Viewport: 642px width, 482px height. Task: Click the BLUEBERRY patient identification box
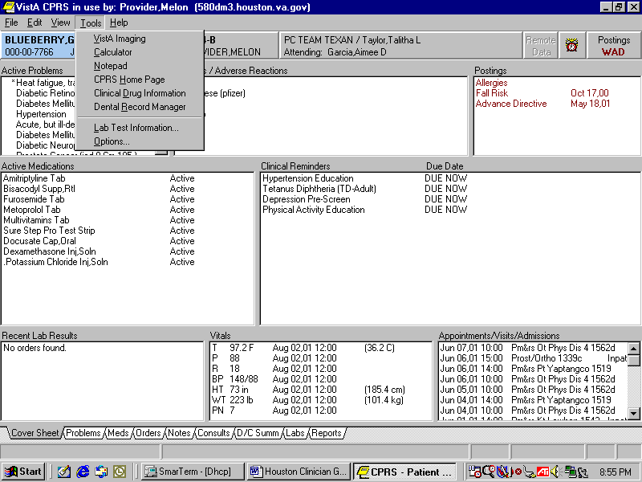coord(39,46)
